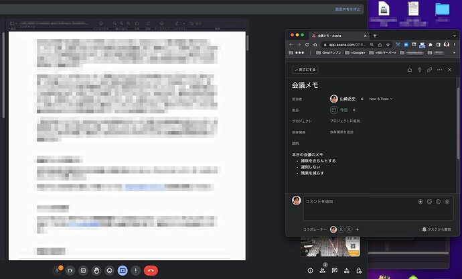
Task: Open the Asana task more actions ellipsis
Action: (x=440, y=70)
